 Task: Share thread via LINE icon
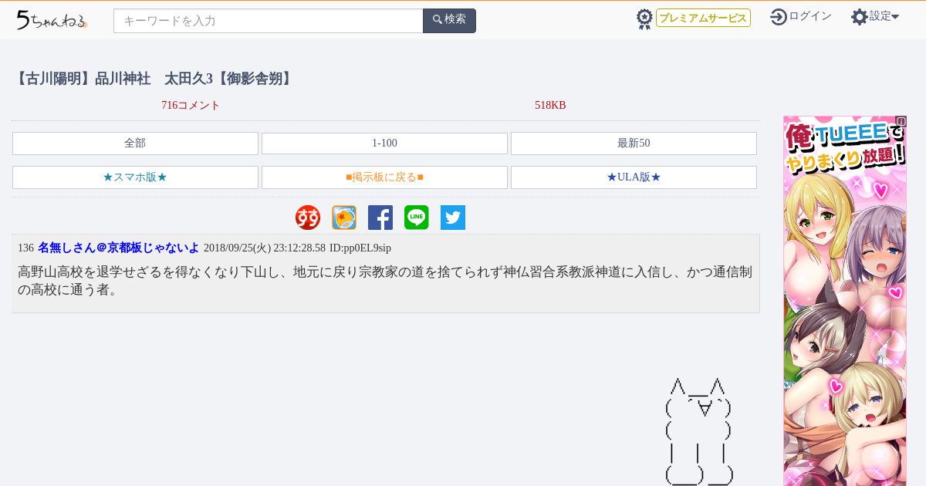coord(417,218)
